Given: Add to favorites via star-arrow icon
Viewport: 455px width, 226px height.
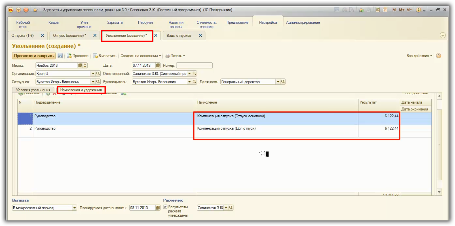Looking at the screenshot, I should [x=361, y=10].
